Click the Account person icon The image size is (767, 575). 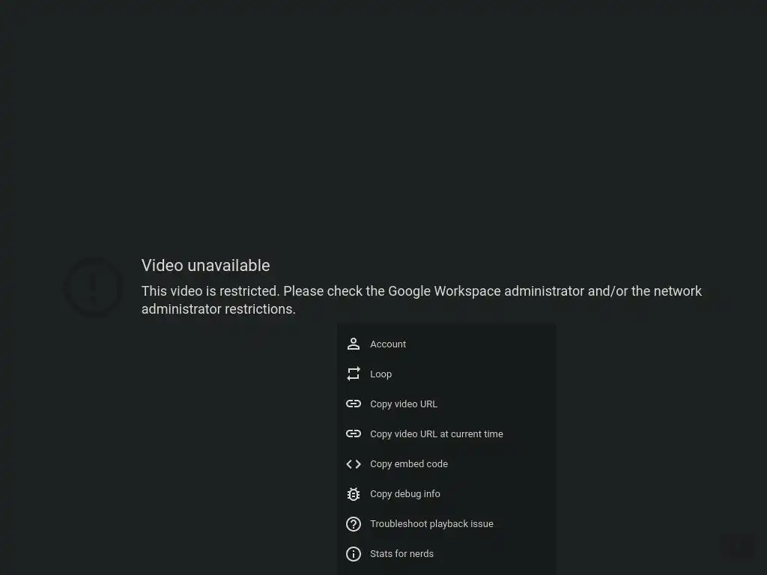pyautogui.click(x=354, y=344)
